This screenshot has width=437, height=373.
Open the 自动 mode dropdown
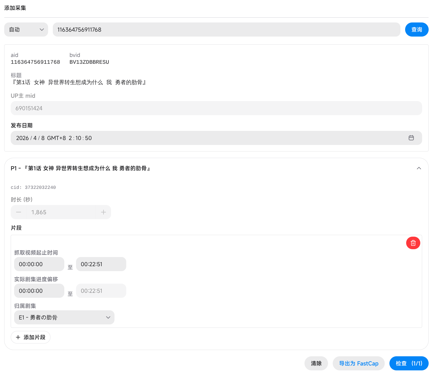[x=26, y=30]
